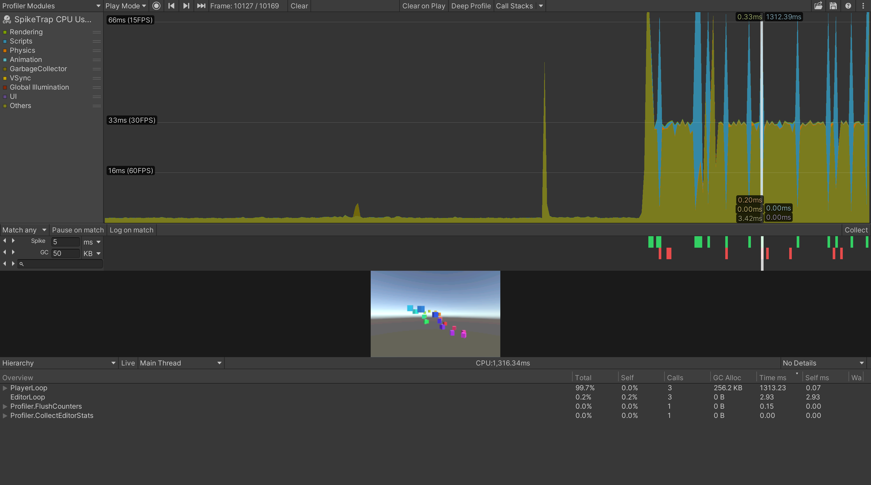This screenshot has width=871, height=485.
Task: Jump to the previous frame
Action: coord(171,6)
